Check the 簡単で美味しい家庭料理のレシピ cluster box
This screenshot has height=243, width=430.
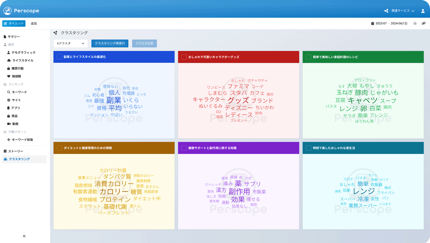pyautogui.click(x=308, y=57)
